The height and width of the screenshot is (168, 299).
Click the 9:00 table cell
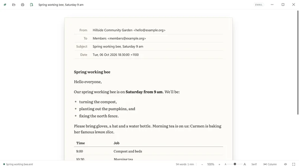80,151
